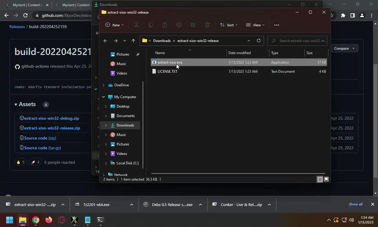
Task: Click the Copy icon in Explorer toolbar
Action: pos(151,25)
